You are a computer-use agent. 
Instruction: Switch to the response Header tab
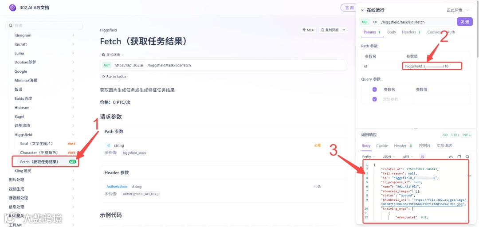403,146
